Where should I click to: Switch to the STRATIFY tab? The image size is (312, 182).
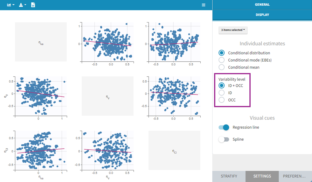(x=229, y=176)
